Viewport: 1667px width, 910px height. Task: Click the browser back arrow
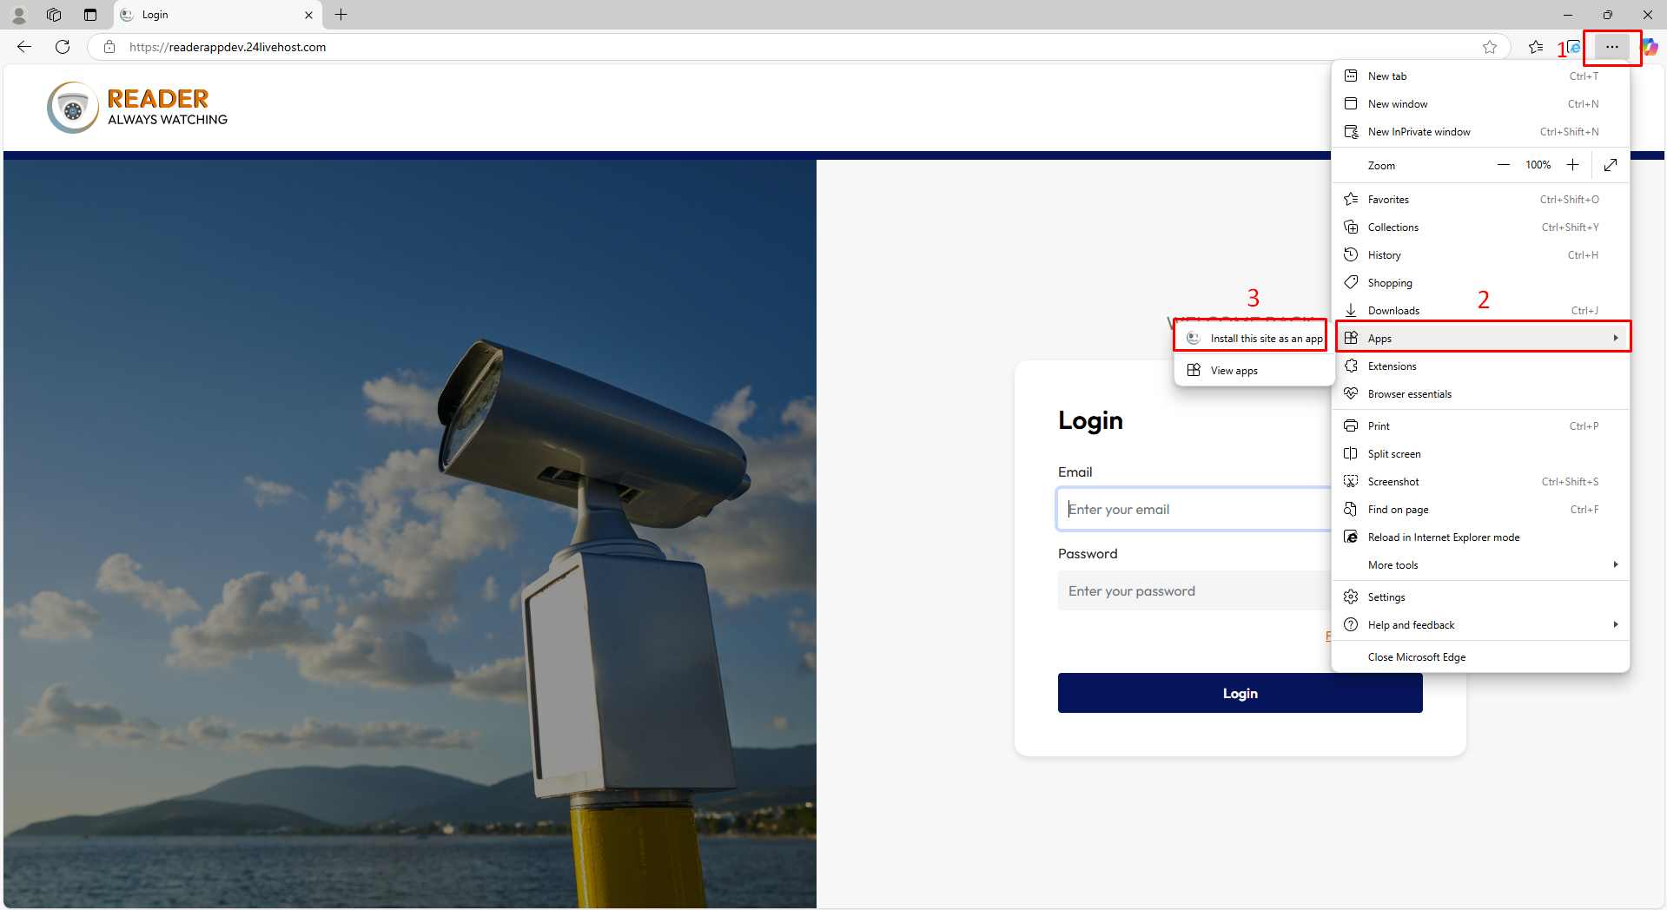pyautogui.click(x=24, y=47)
